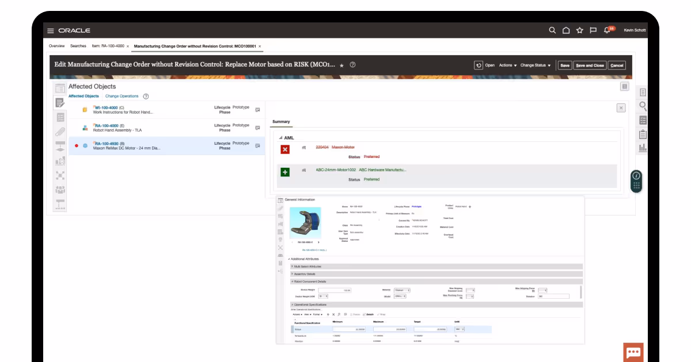Image resolution: width=691 pixels, height=362 pixels.
Task: Open the RA-100-4000 item link
Action: (107, 125)
